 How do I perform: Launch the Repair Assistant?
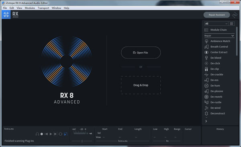click(x=217, y=15)
